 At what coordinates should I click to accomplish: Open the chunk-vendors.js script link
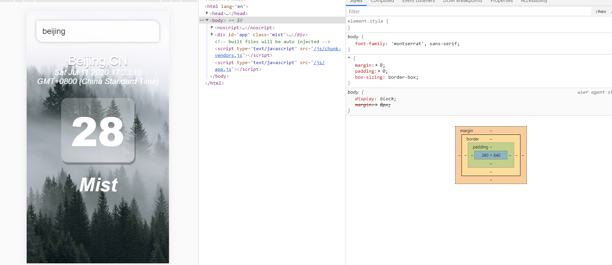pyautogui.click(x=278, y=52)
